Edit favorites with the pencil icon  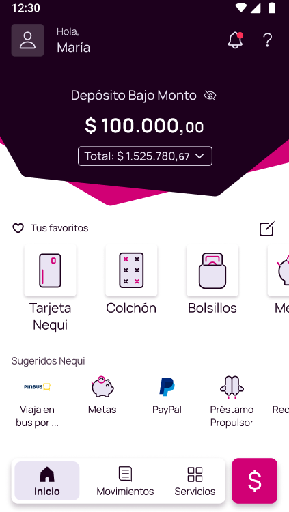tap(267, 228)
